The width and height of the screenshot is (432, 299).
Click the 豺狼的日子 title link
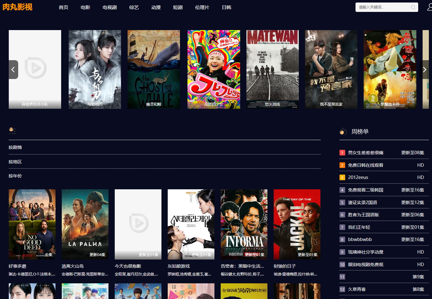pyautogui.click(x=285, y=266)
